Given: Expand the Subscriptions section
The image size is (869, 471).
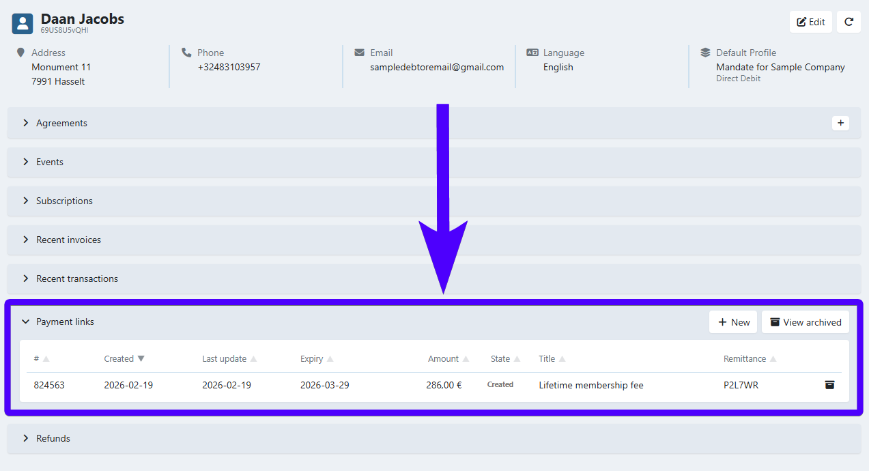Looking at the screenshot, I should 64,201.
